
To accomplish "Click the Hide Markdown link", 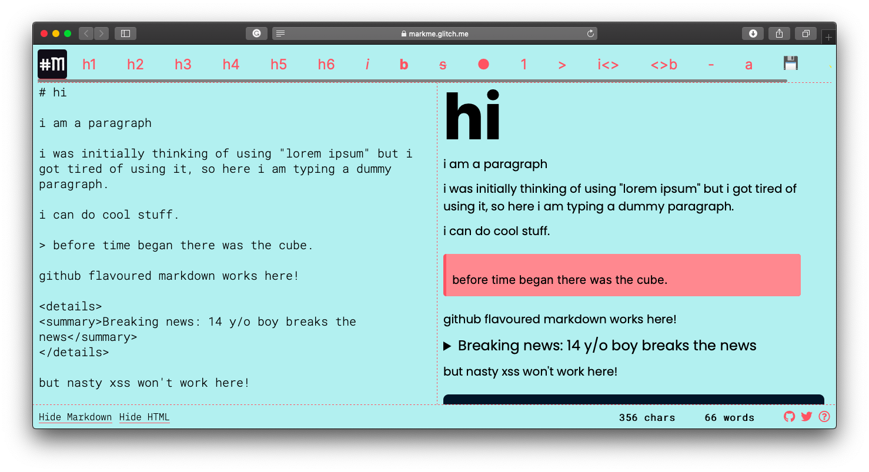I will [75, 417].
